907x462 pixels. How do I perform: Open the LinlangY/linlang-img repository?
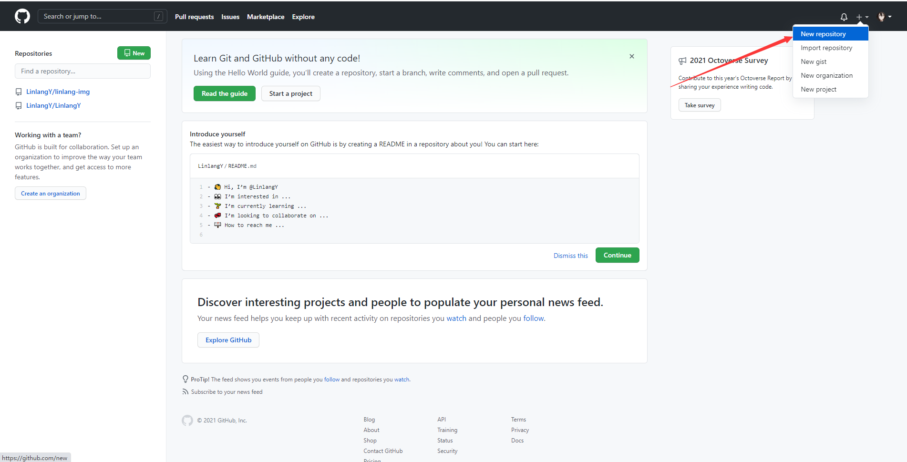tap(58, 92)
